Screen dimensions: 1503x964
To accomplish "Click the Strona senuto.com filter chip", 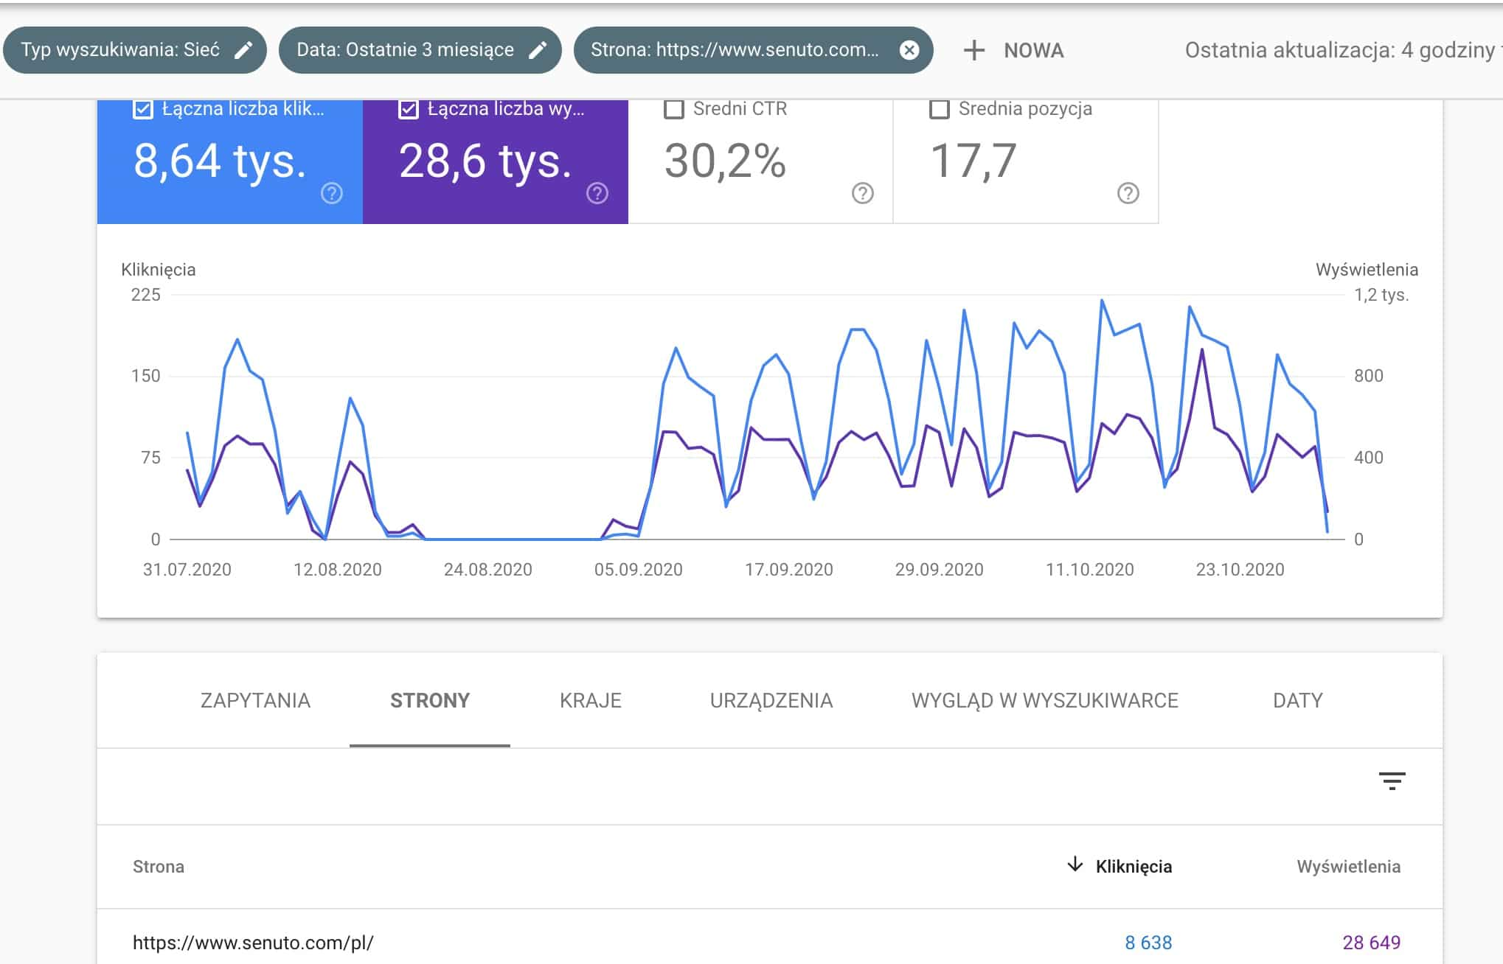I will pyautogui.click(x=753, y=50).
